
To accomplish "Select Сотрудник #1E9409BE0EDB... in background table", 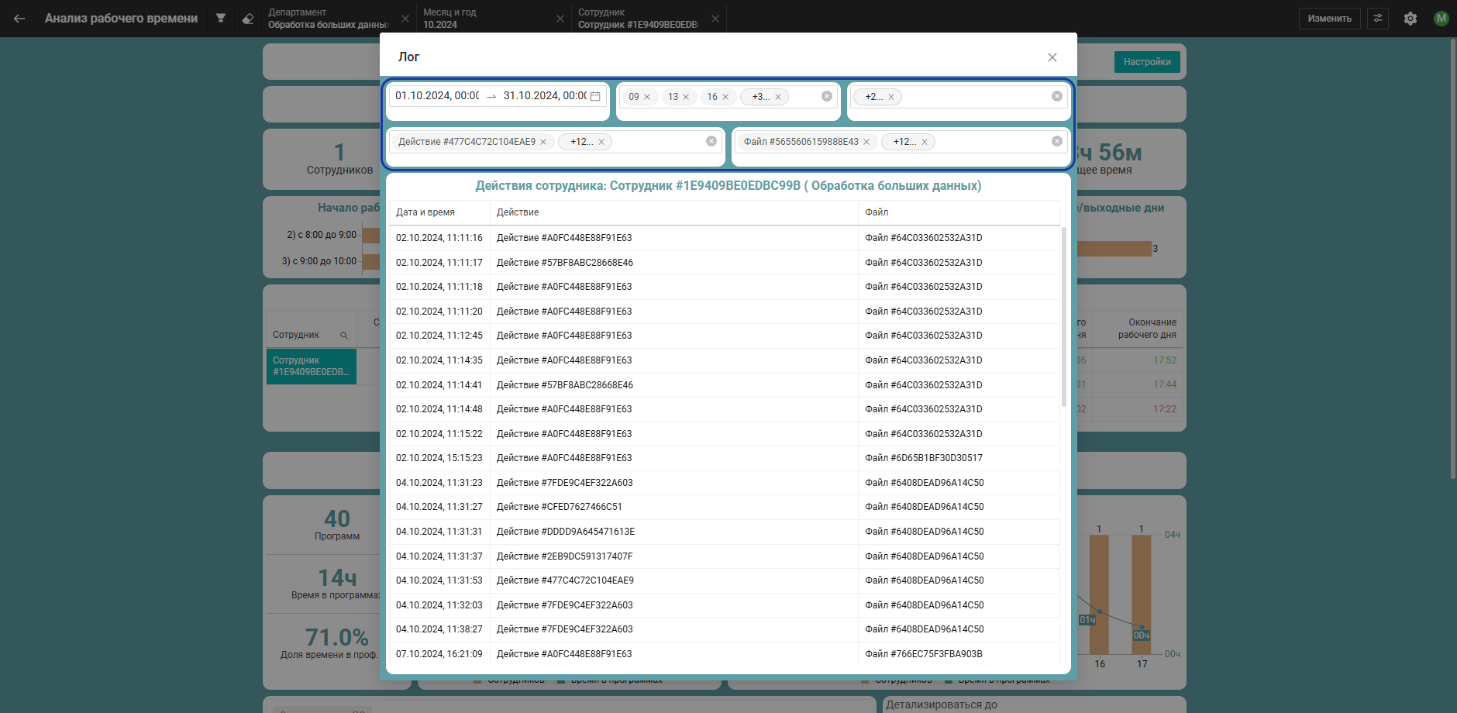I will 311,366.
